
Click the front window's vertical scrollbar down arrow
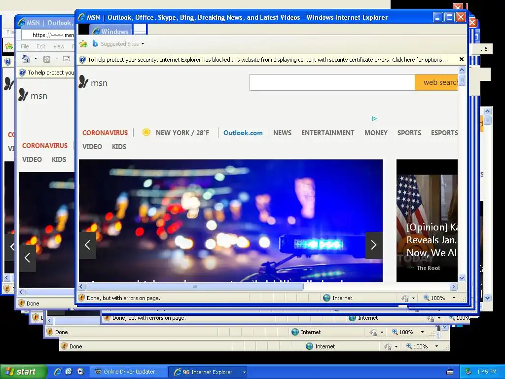click(462, 278)
